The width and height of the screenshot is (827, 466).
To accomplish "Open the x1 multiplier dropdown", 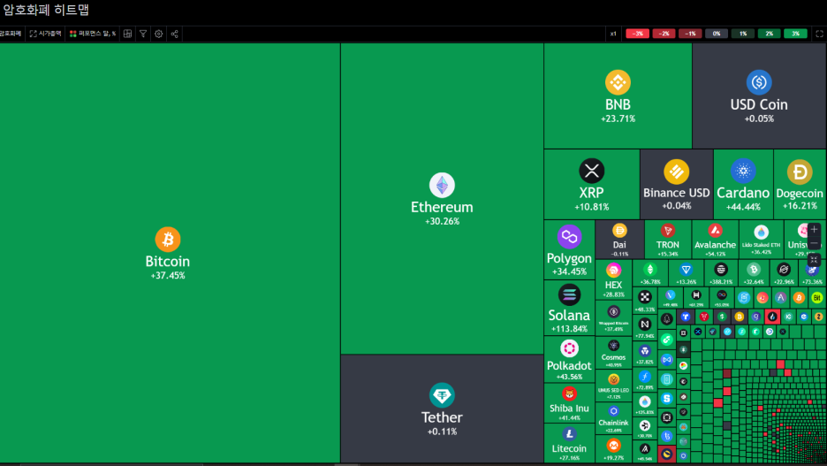I will coord(613,34).
